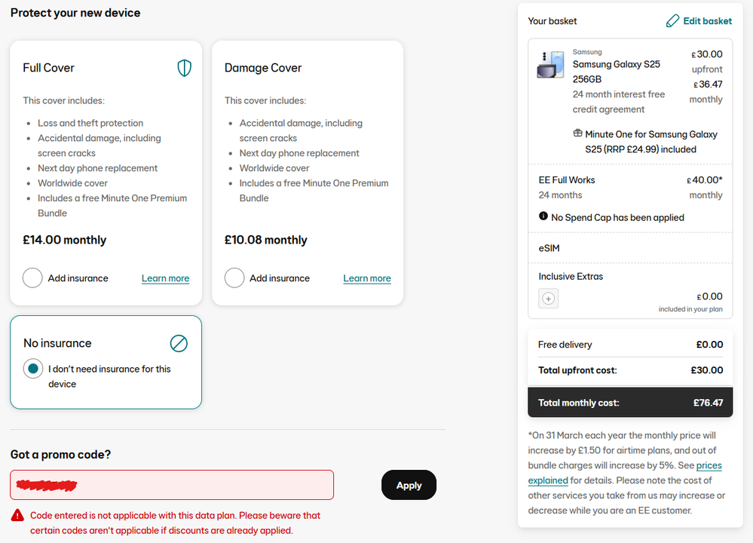Click the Minute One gift icon
The image size is (753, 543).
(577, 133)
